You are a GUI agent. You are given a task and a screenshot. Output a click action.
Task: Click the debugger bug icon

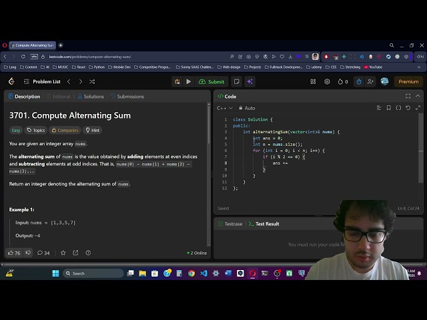pos(177,81)
